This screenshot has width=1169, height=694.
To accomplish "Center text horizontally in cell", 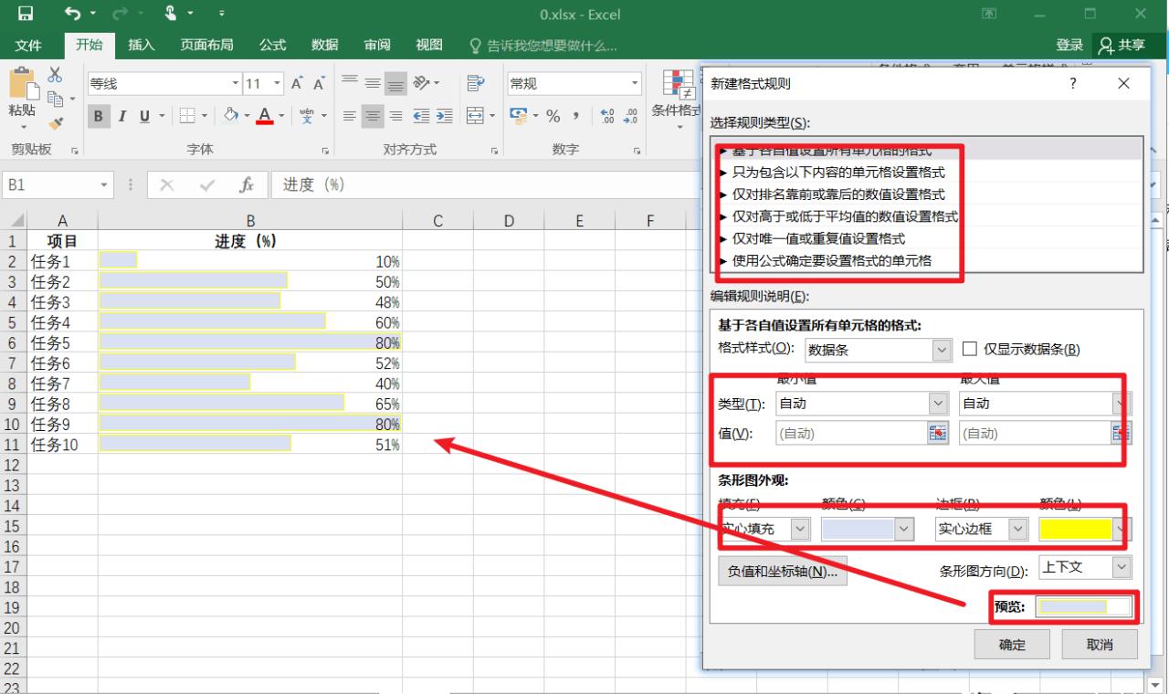I will tap(373, 116).
